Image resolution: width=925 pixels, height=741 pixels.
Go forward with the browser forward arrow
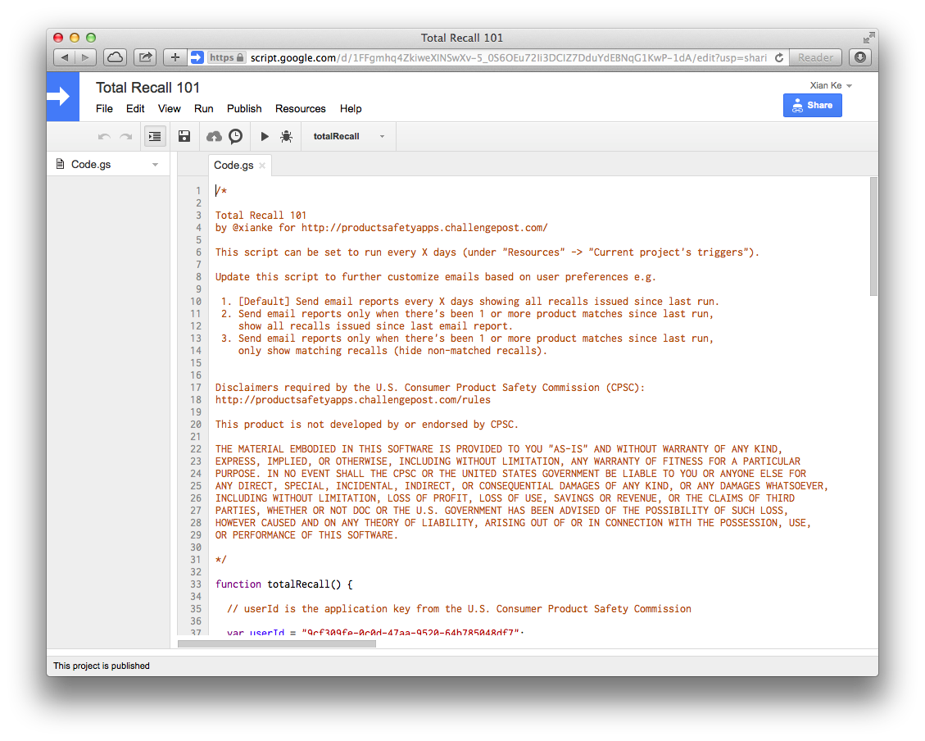pos(85,57)
